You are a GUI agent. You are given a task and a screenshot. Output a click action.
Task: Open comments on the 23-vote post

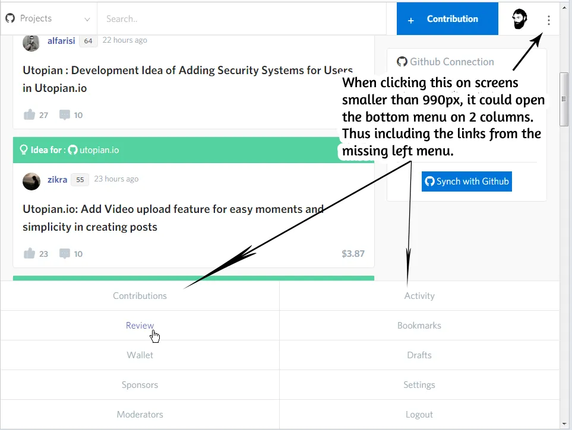tap(65, 253)
